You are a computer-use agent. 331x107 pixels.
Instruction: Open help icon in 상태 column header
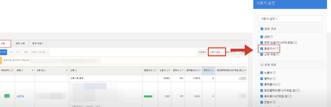click(22, 70)
